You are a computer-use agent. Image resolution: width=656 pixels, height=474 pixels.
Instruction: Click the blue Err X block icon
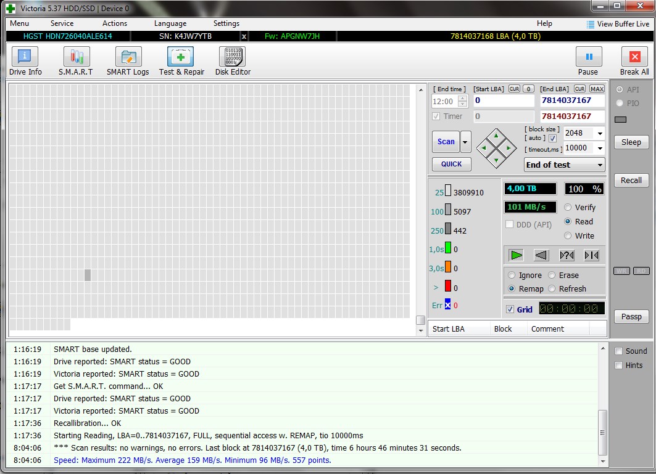pyautogui.click(x=447, y=304)
